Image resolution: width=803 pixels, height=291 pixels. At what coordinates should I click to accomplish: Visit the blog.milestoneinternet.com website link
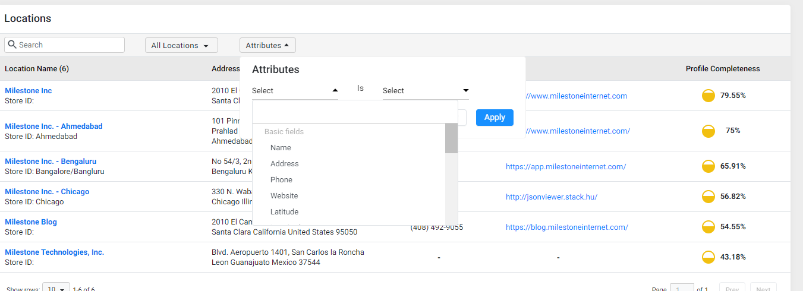click(x=567, y=227)
